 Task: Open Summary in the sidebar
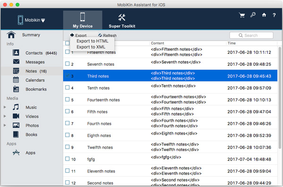tap(31, 35)
